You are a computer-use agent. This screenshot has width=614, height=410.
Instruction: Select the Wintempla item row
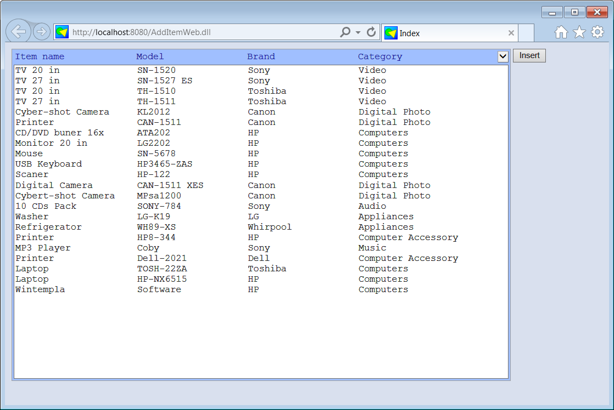click(x=261, y=289)
